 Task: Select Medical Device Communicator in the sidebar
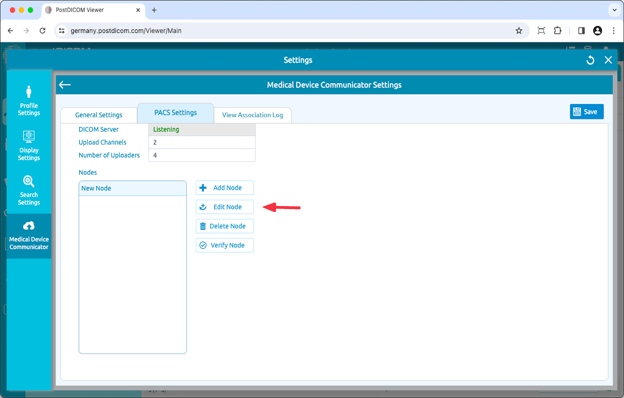(28, 235)
